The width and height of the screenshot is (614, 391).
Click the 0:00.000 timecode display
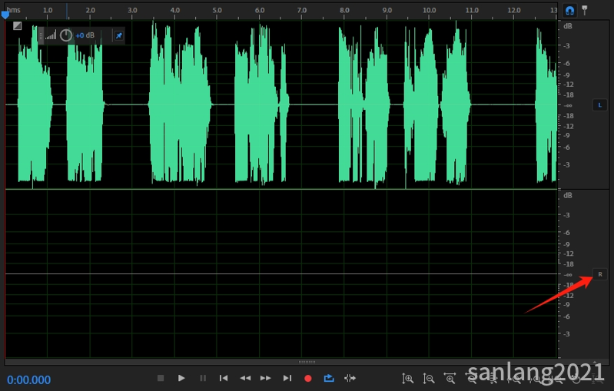[x=29, y=379]
